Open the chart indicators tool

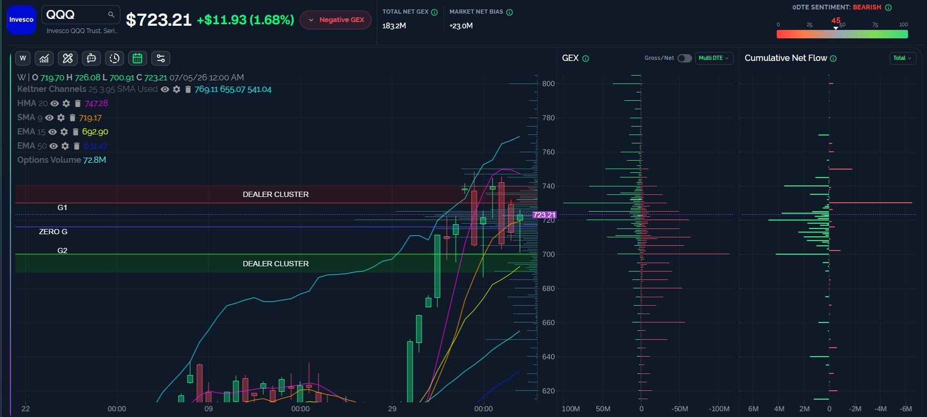click(44, 58)
